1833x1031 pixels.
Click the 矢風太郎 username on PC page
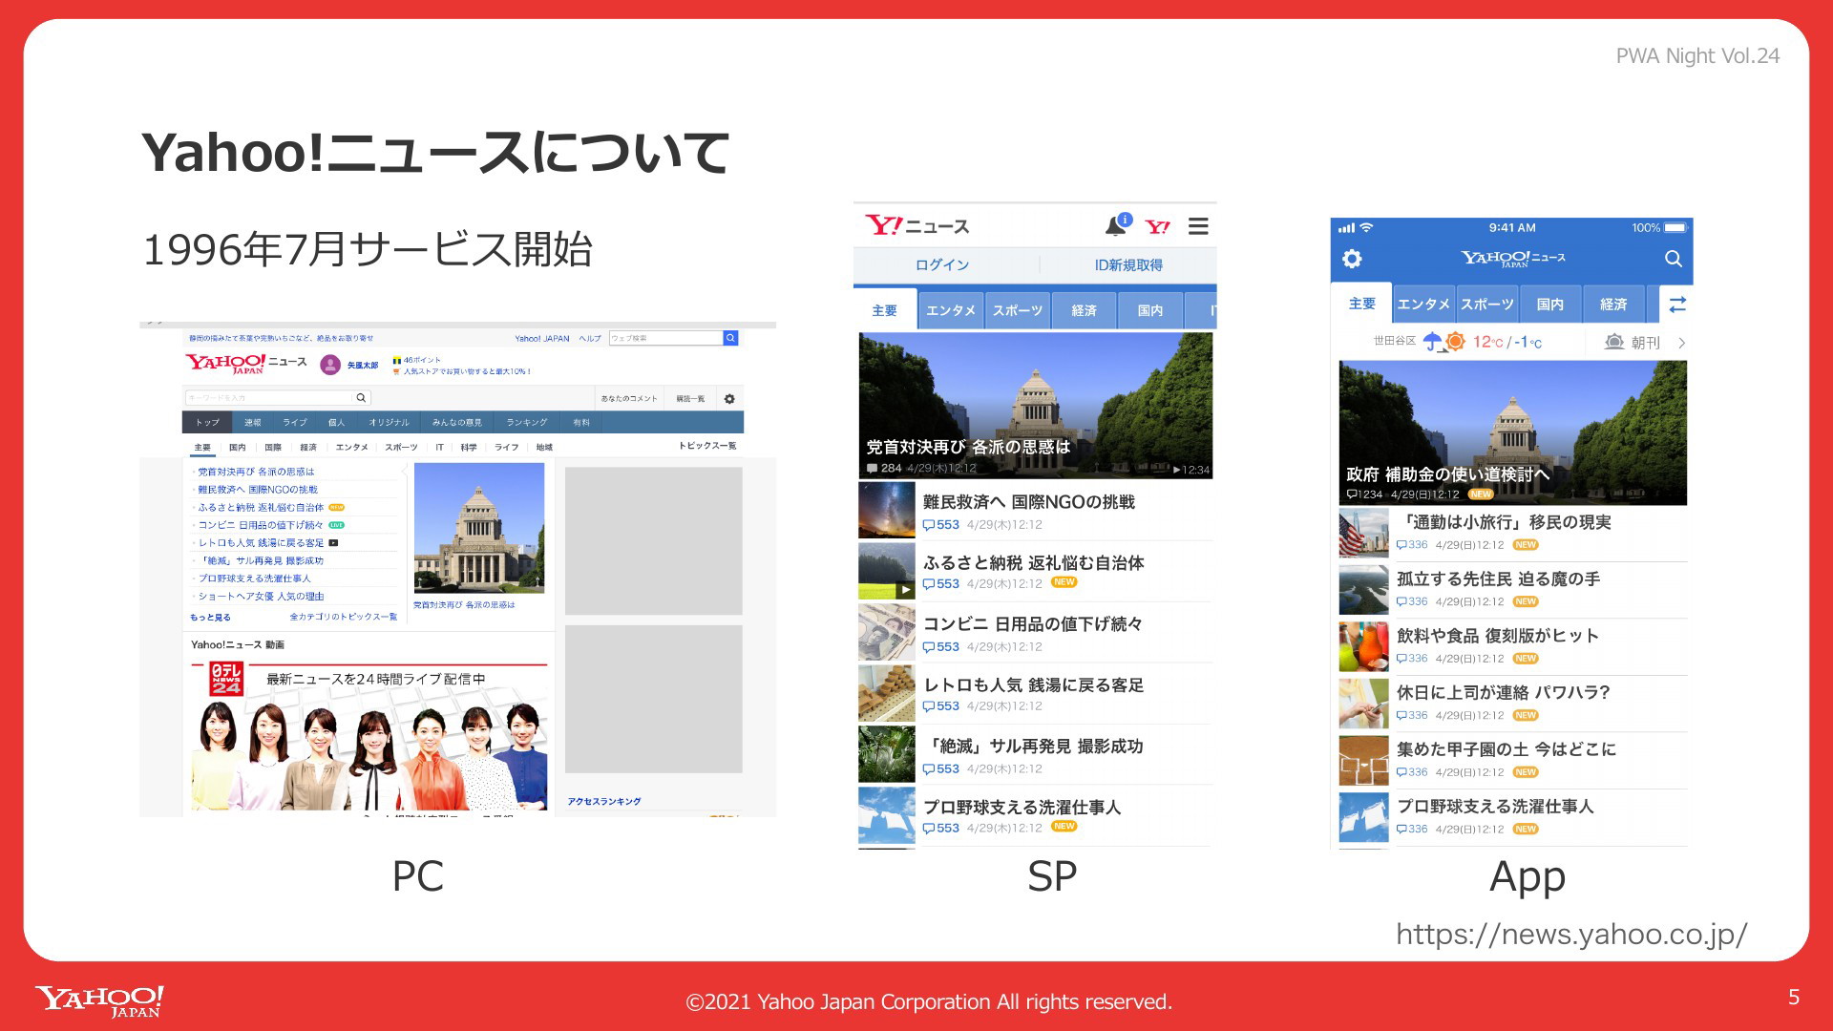pyautogui.click(x=362, y=366)
